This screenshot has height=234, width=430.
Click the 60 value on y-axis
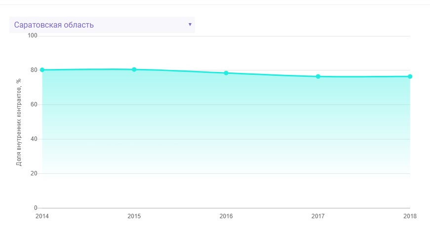coord(34,104)
